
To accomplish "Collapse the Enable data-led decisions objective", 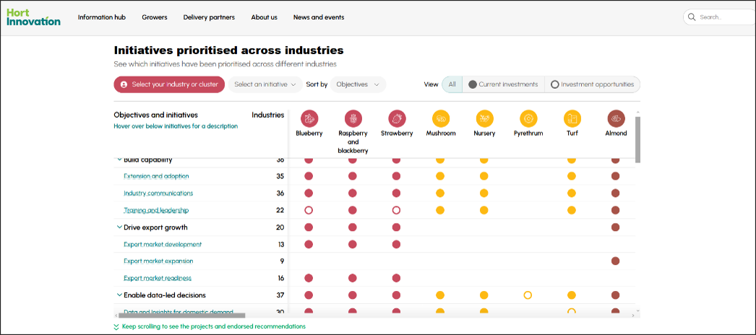I will (x=119, y=295).
